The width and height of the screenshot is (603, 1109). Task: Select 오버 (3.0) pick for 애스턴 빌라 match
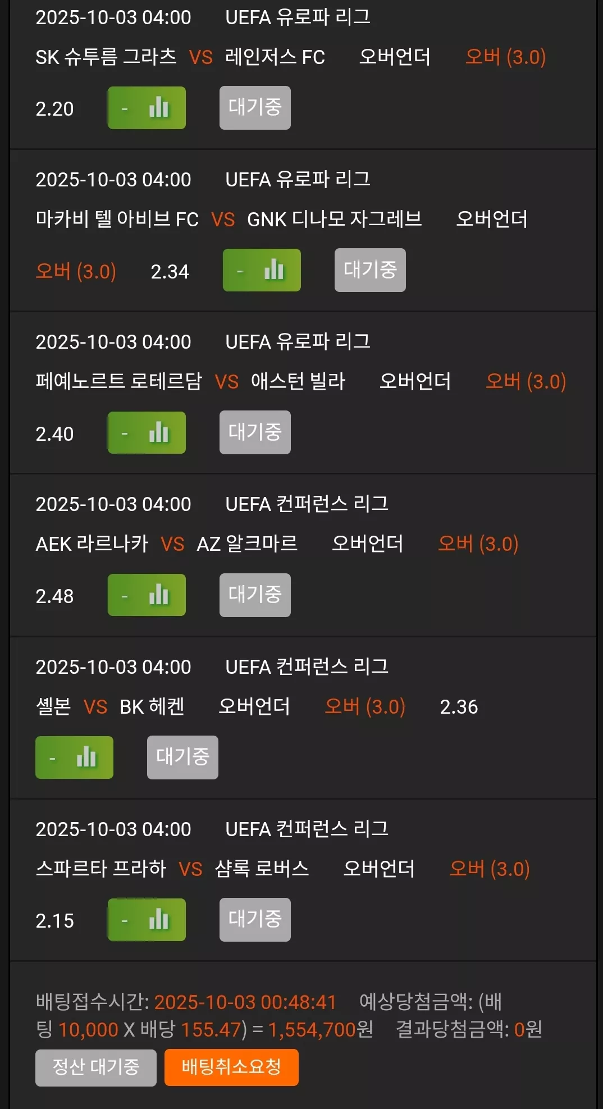point(526,381)
